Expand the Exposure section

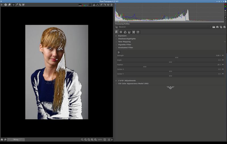click(x=116, y=36)
